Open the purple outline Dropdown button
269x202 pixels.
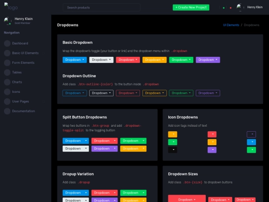[x=208, y=93]
